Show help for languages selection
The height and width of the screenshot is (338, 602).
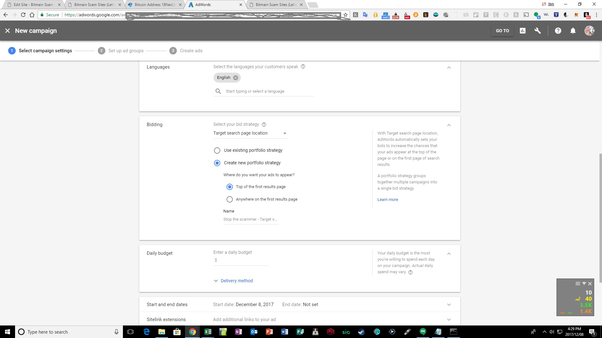[x=303, y=66]
